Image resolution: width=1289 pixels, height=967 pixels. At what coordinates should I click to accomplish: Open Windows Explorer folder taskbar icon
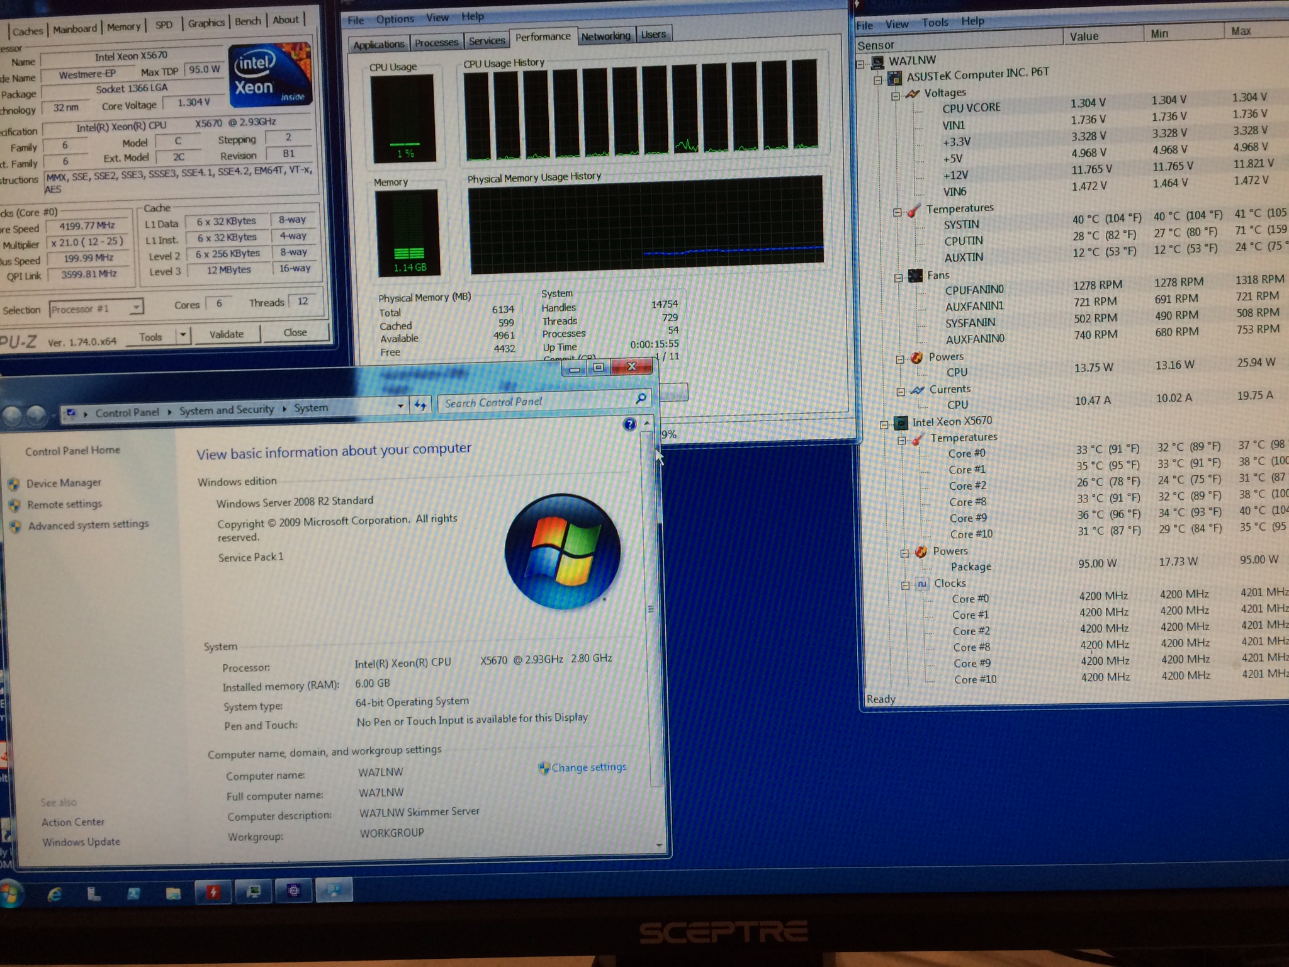(x=173, y=893)
